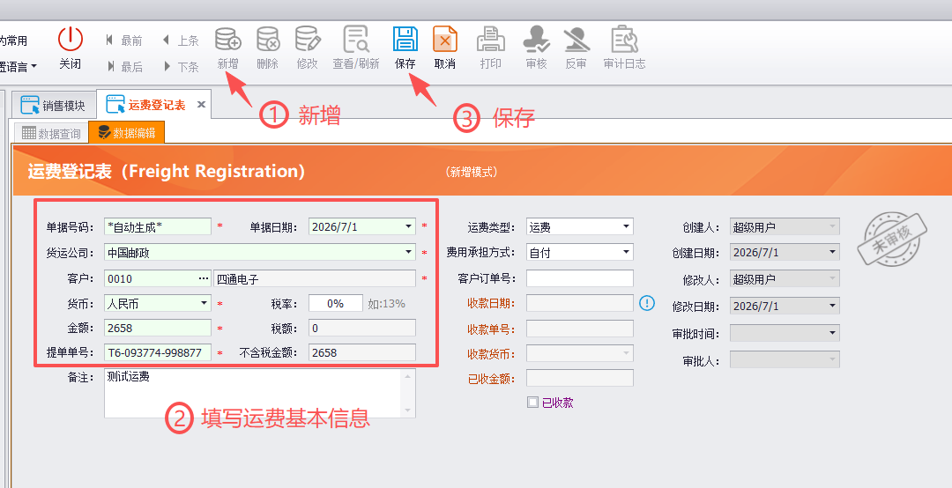
Task: Open the 货币 currency dropdown
Action: click(x=204, y=303)
